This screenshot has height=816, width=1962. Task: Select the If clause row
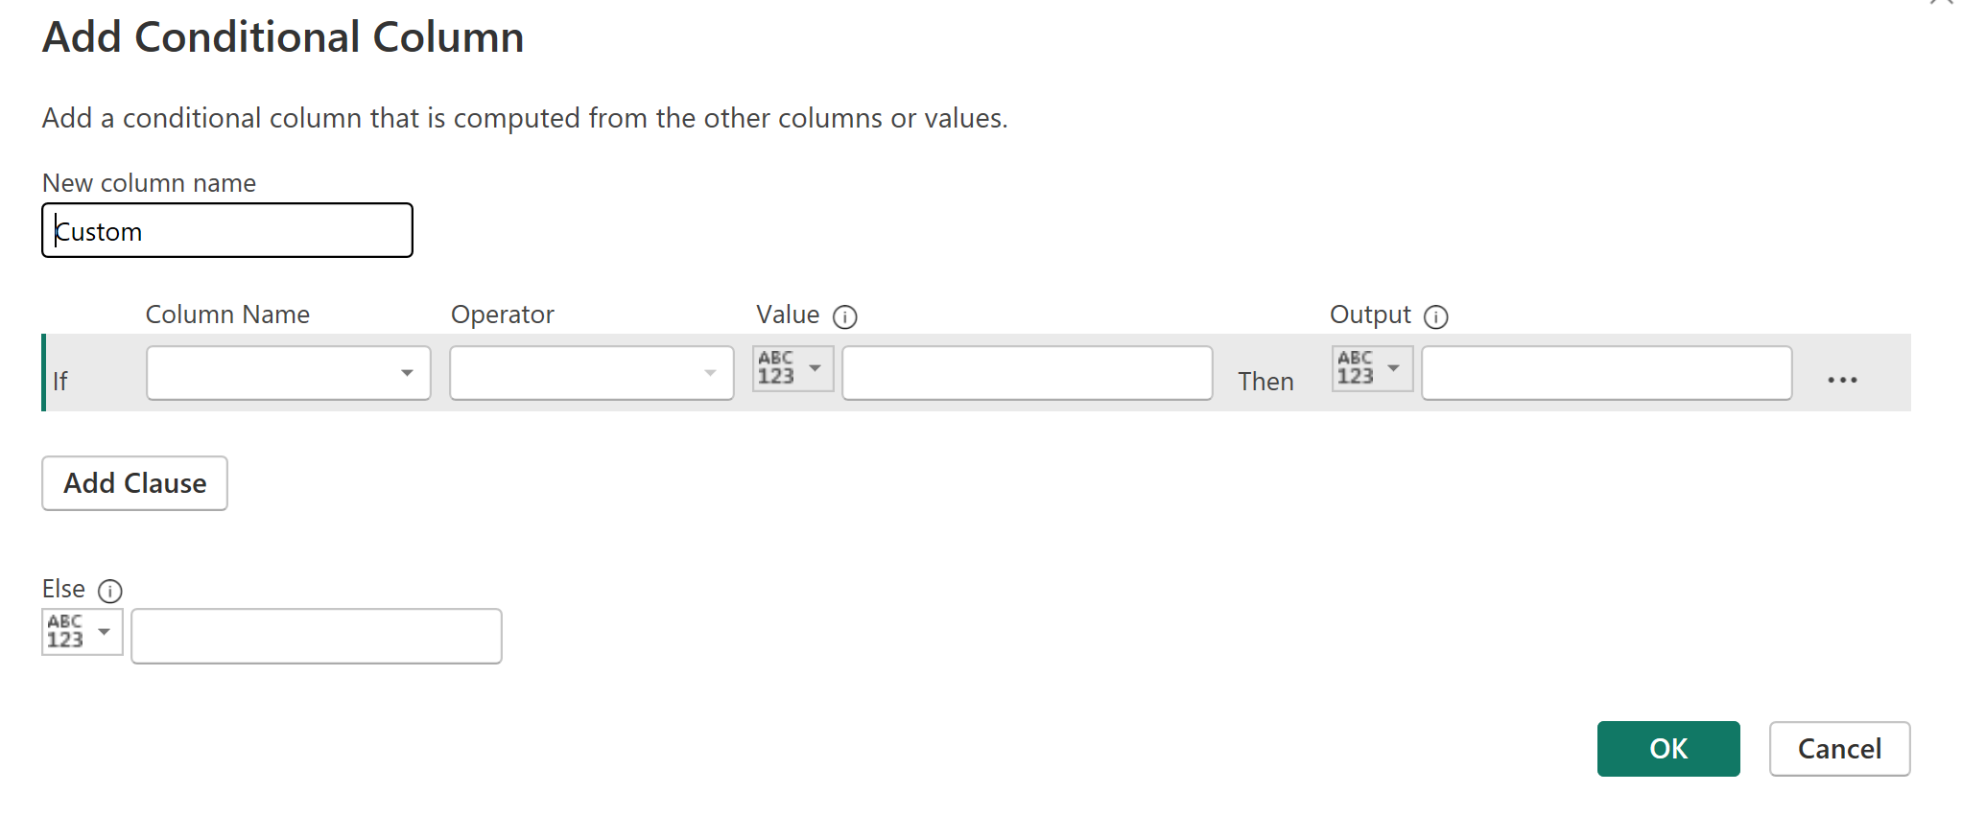pyautogui.click(x=60, y=382)
